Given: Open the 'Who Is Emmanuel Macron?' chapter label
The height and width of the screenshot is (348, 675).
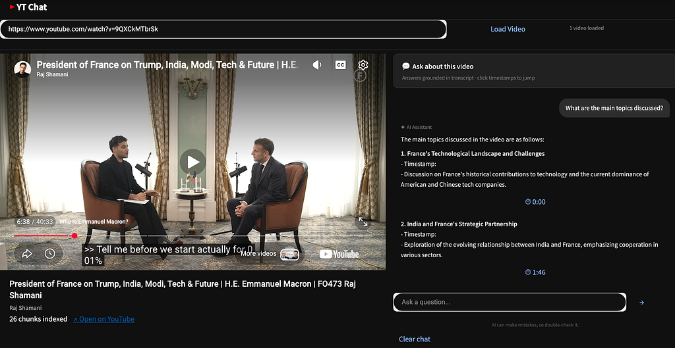Looking at the screenshot, I should pyautogui.click(x=94, y=222).
